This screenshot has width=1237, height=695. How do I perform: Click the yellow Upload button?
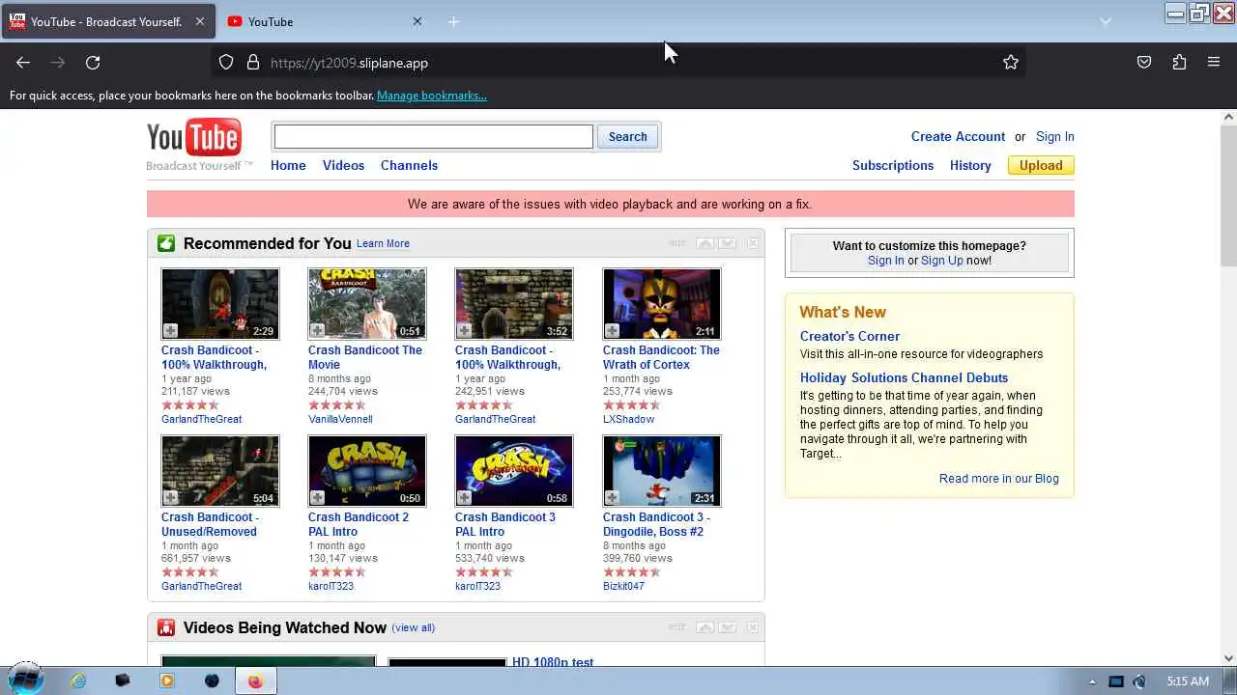[x=1041, y=165]
